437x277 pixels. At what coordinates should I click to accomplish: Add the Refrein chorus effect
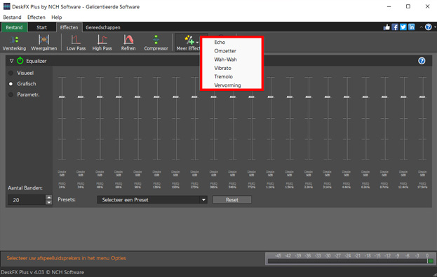[x=128, y=43]
